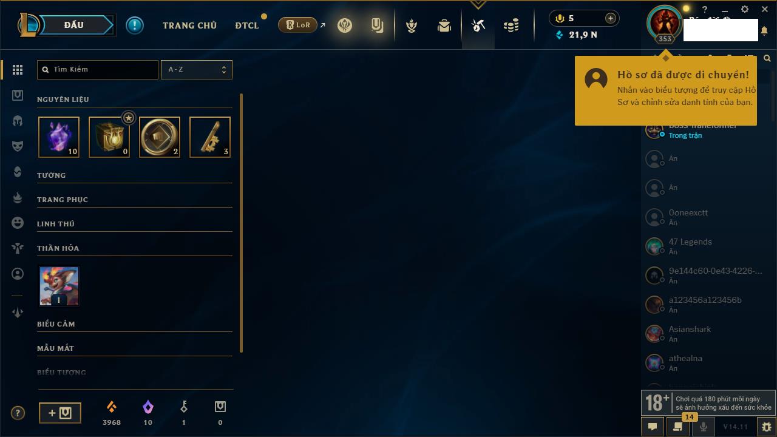The width and height of the screenshot is (777, 437).
Task: Show all loot grid view icon
Action: (x=18, y=70)
